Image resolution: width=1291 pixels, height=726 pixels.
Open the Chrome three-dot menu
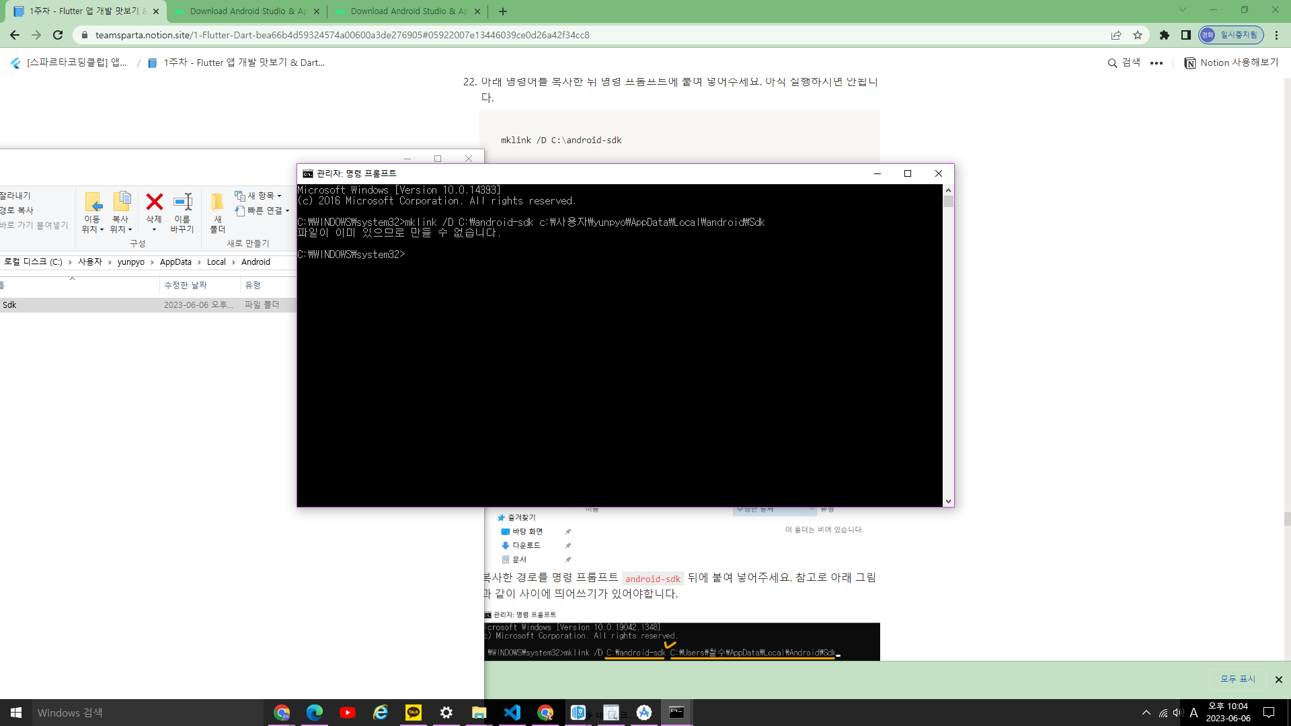pos(1277,35)
